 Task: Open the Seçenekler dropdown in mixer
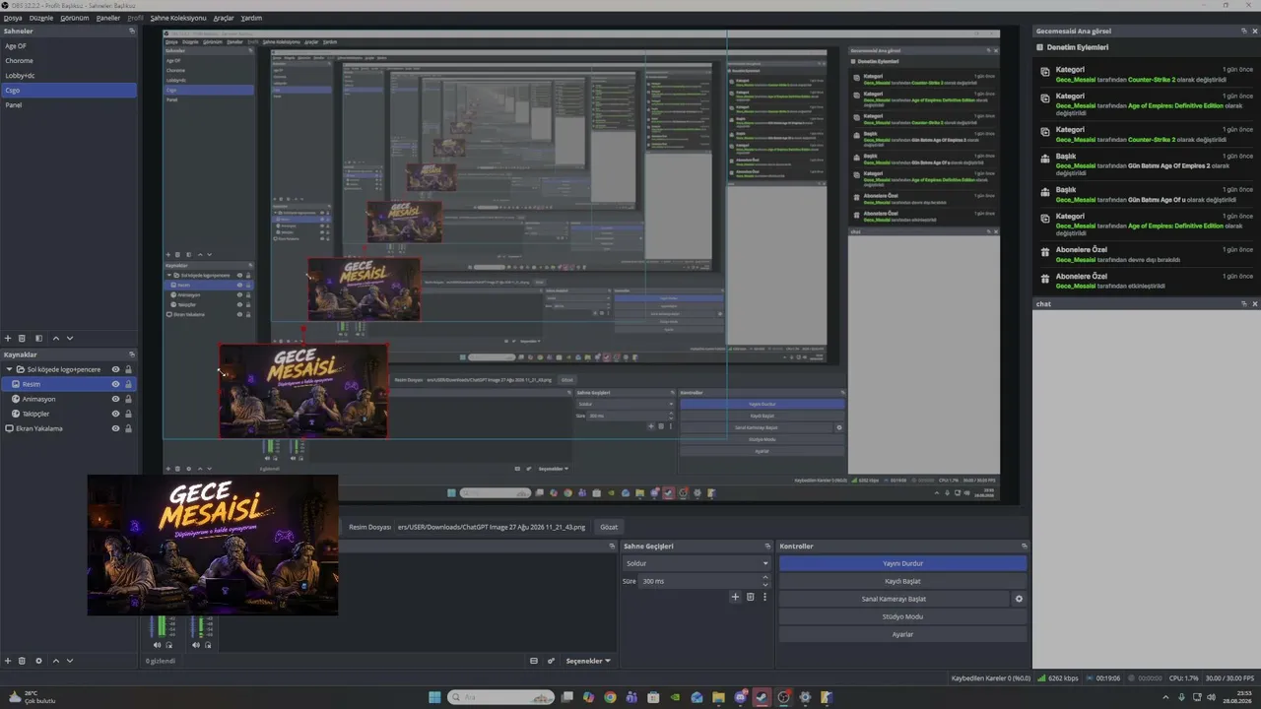point(588,661)
